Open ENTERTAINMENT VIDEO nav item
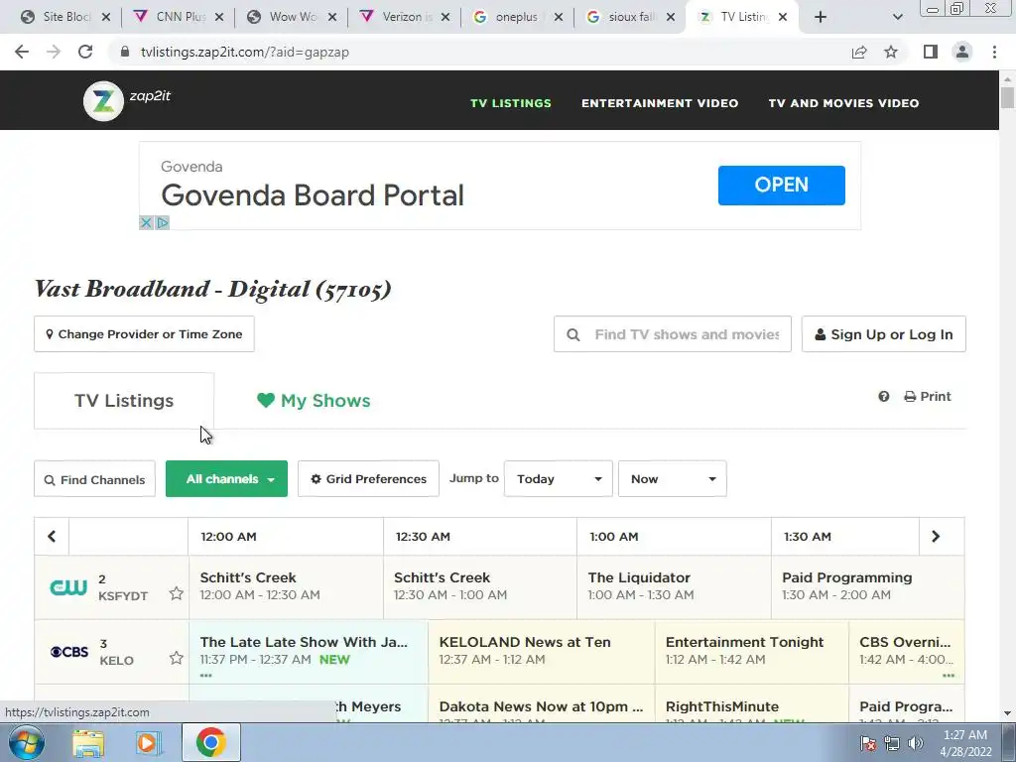This screenshot has width=1016, height=762. point(660,103)
